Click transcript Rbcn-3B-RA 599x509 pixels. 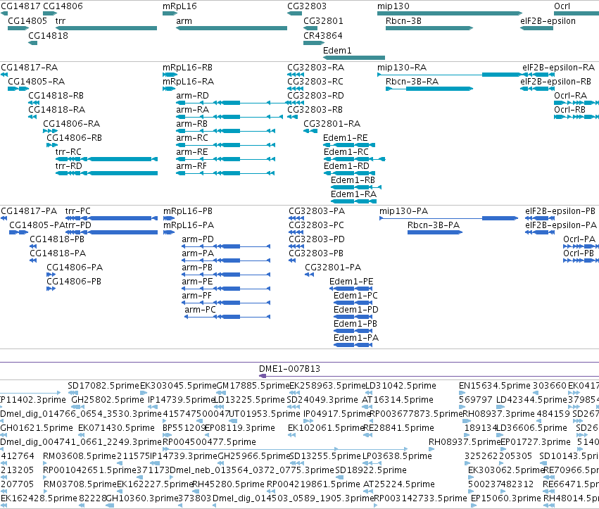pos(429,89)
